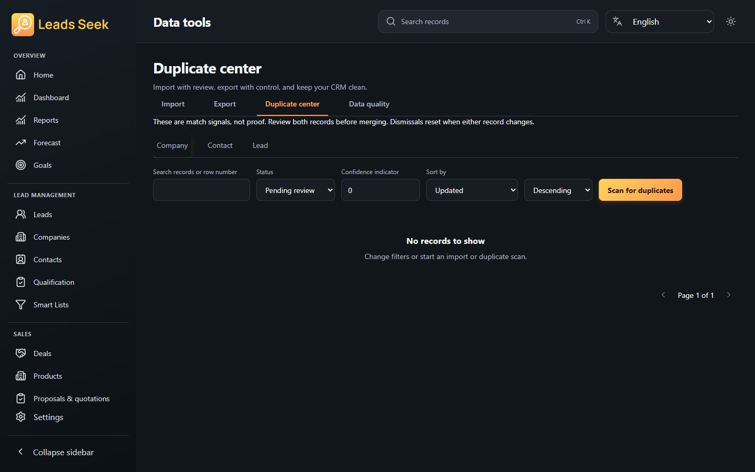Click the Companies building icon

[20, 237]
